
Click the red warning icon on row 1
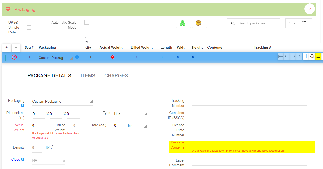pyautogui.click(x=14, y=57)
